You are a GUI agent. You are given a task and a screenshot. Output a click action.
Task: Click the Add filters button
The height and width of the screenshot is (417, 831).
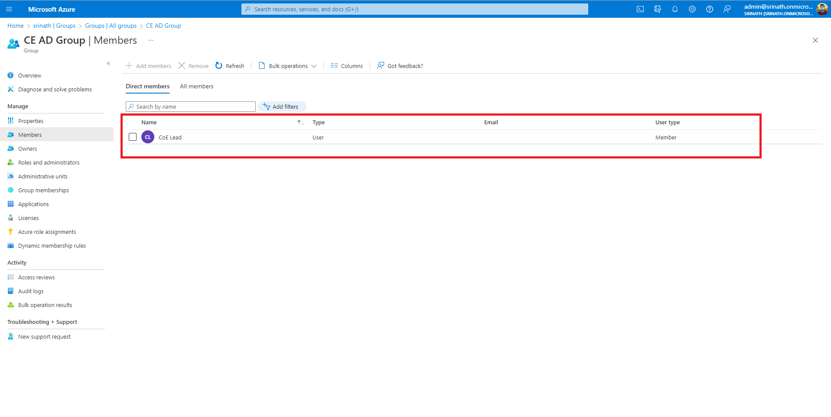pos(282,107)
